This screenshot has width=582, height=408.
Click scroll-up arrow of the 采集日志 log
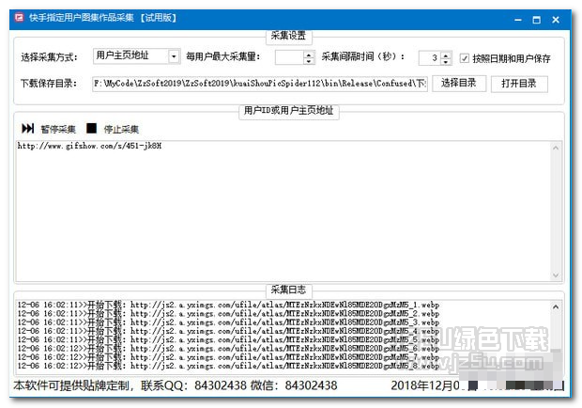[556, 306]
